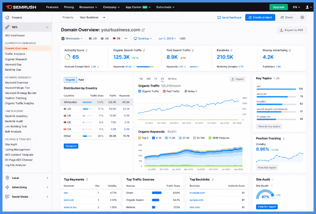
Task: Open Features in top navigation
Action: (x=52, y=7)
